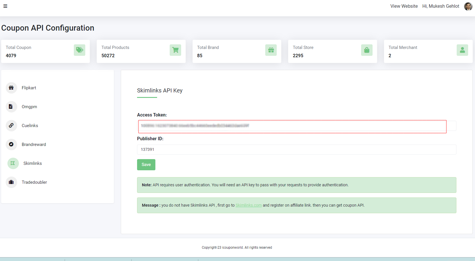475x261 pixels.
Task: Switch to the Tradedoubler sidebar item
Action: click(34, 182)
